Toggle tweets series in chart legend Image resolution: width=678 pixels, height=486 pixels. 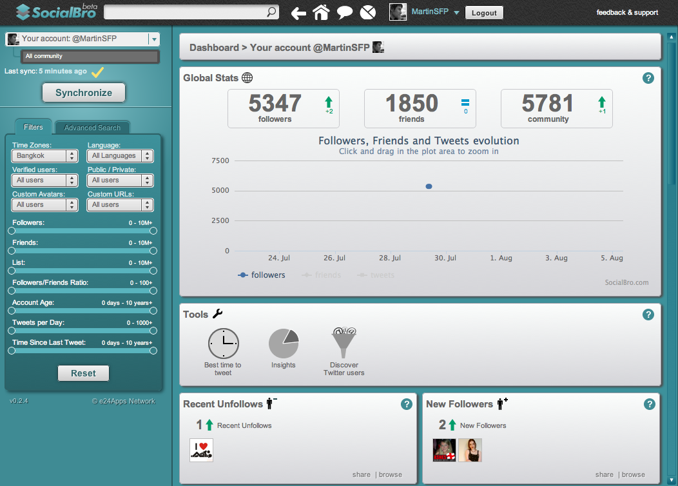375,275
